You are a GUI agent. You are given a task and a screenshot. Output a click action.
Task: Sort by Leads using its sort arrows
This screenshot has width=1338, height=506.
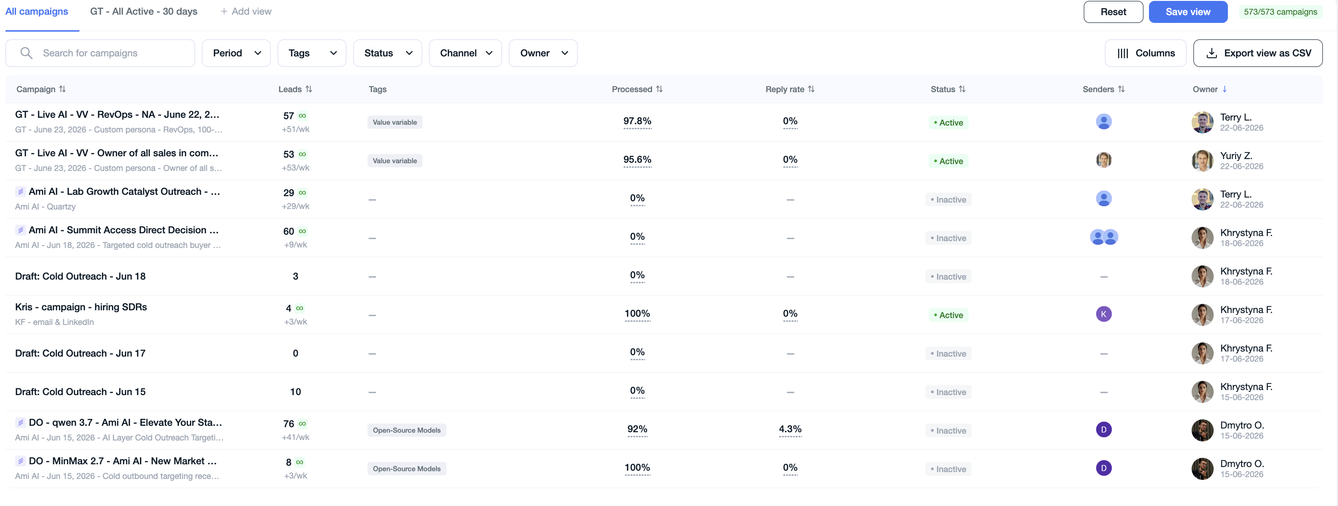(308, 89)
